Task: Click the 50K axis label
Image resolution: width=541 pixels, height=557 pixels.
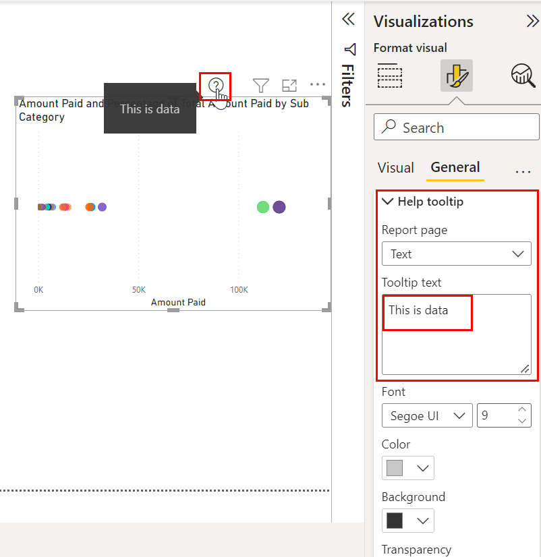Action: (x=139, y=290)
